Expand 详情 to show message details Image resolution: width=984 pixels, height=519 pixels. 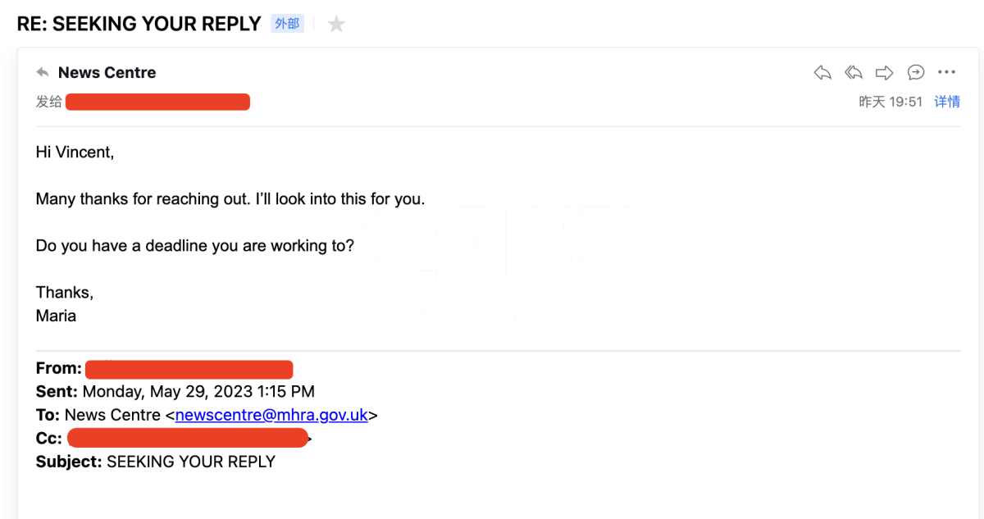click(x=947, y=102)
